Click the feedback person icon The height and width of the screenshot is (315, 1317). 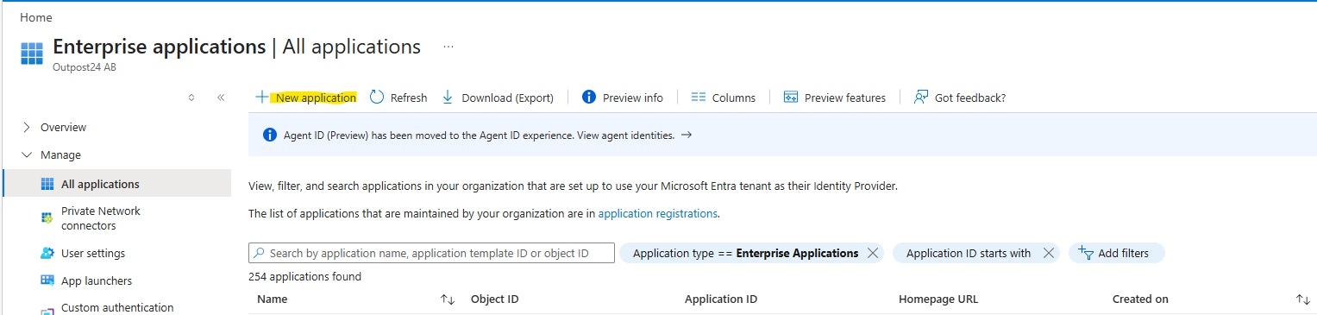[x=921, y=98]
